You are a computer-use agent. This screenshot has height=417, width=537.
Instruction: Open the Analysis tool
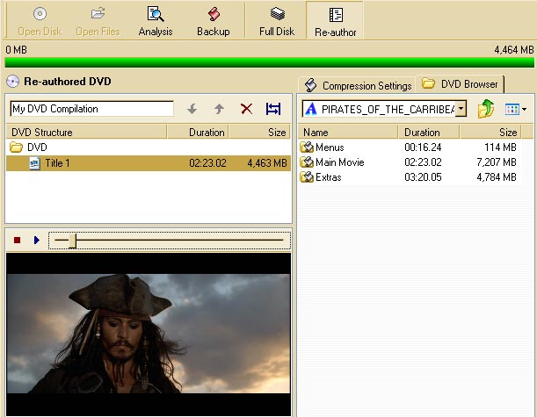pos(156,21)
